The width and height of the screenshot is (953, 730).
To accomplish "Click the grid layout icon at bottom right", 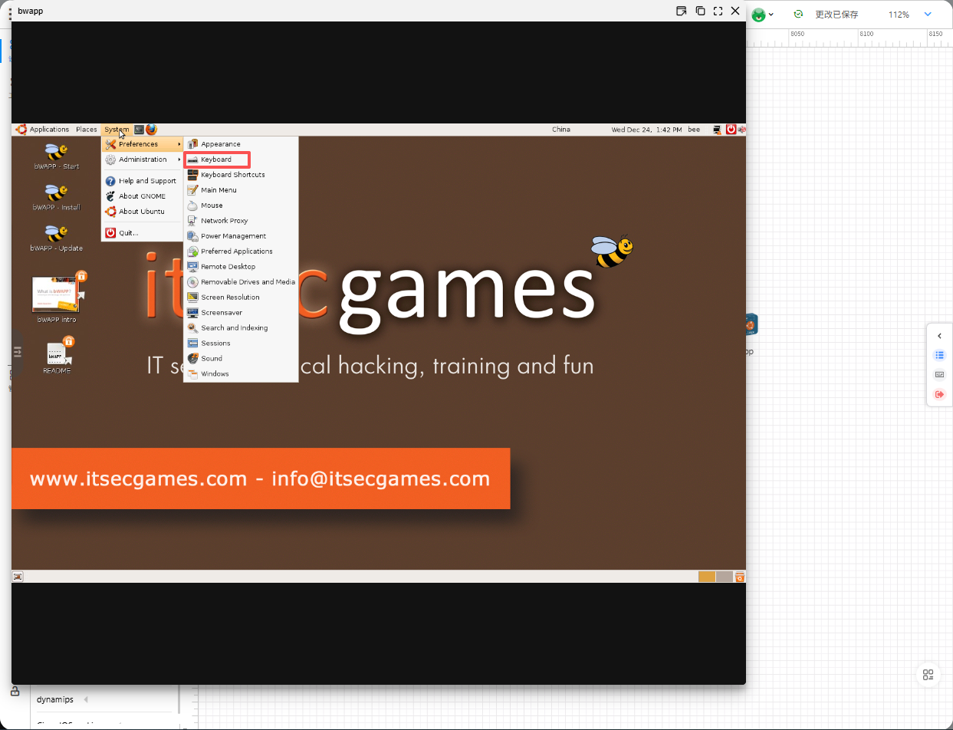I will pos(928,675).
